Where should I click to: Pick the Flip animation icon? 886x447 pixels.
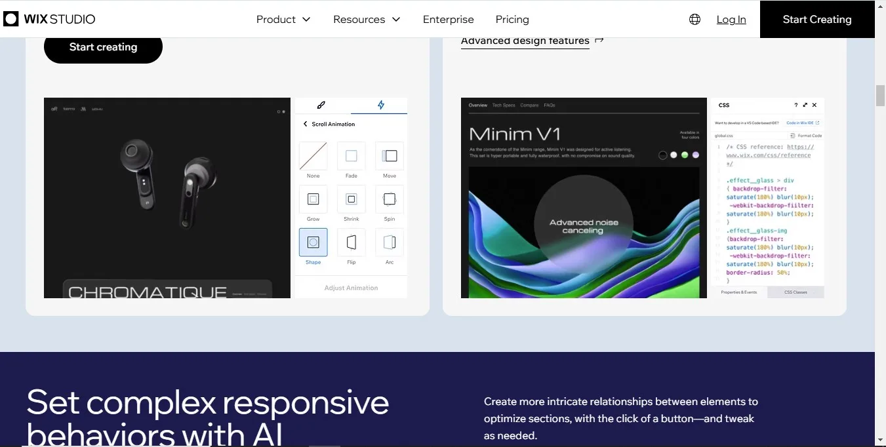352,243
